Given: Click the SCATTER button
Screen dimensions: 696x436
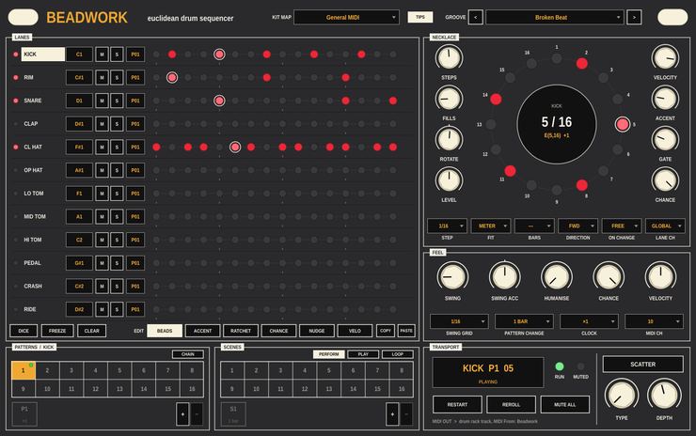Looking at the screenshot, I should click(x=642, y=365).
